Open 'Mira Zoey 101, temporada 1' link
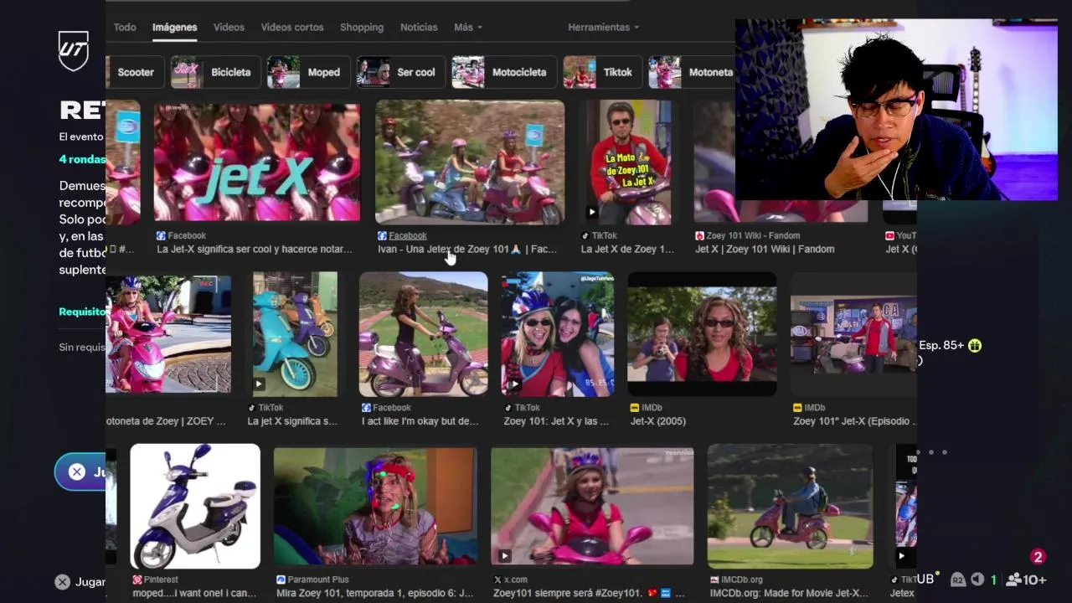Screen dimensions: 1072x603 [373, 593]
